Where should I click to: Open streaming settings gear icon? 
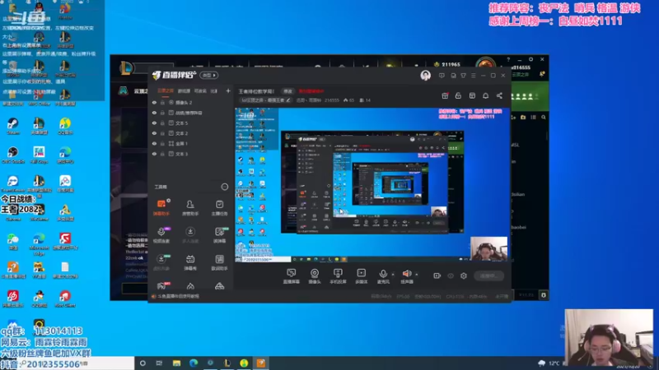[x=464, y=276]
